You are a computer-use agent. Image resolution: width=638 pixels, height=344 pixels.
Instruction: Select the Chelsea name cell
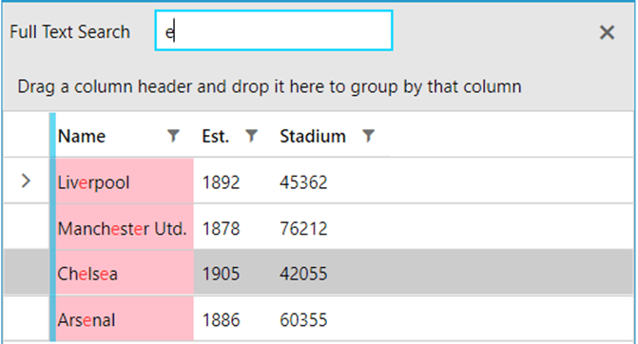[x=125, y=273]
